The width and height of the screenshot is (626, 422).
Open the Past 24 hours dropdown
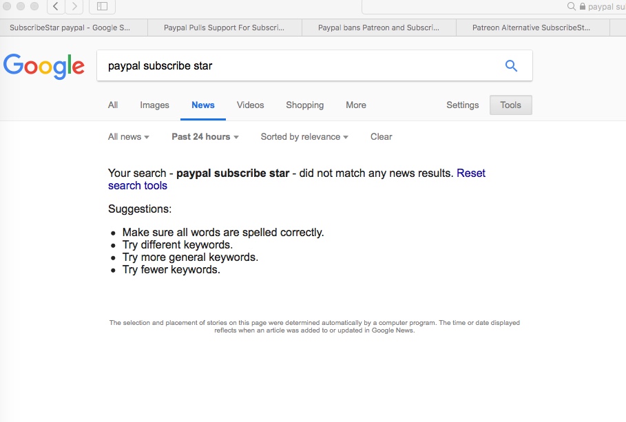pos(205,137)
